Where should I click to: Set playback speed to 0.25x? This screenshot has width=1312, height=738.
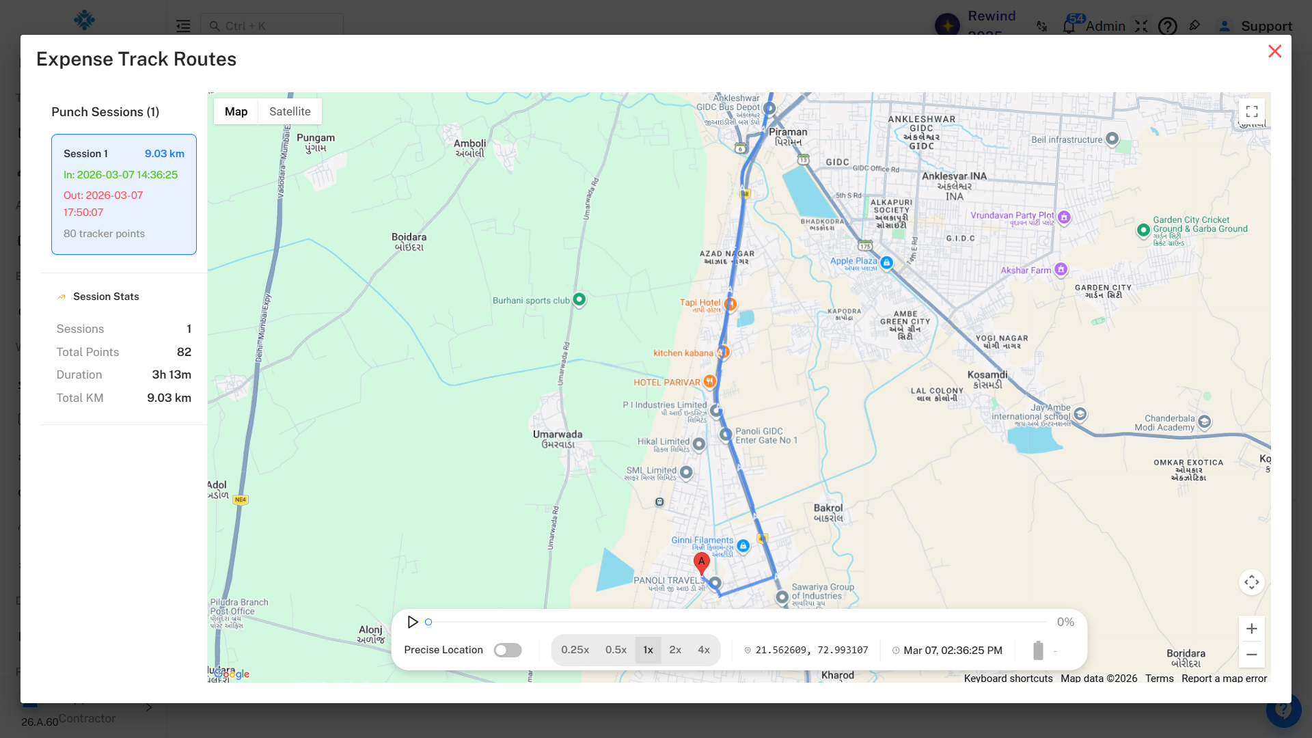pos(575,650)
